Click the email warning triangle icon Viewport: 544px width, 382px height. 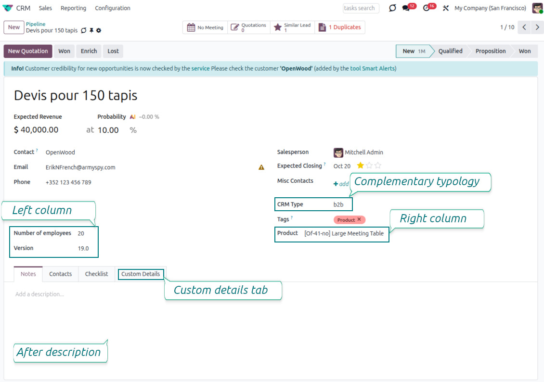tap(261, 167)
